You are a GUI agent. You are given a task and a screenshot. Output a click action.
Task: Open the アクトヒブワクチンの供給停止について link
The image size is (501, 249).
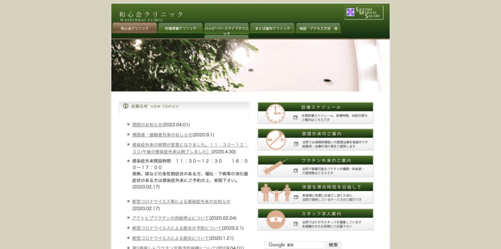click(170, 218)
